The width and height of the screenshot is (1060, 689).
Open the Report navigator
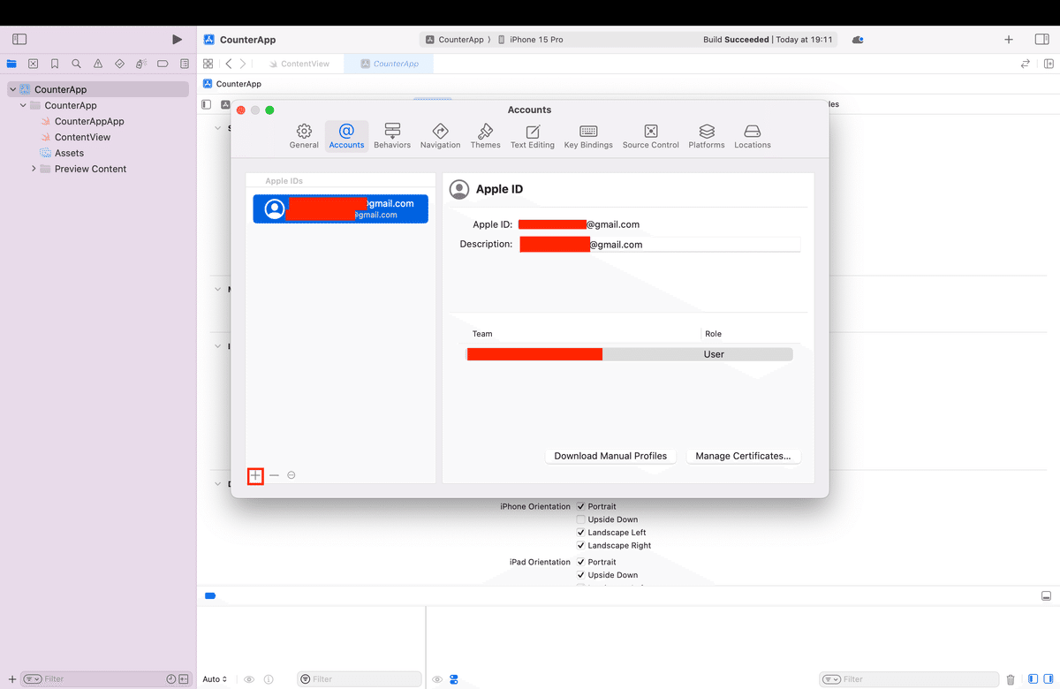click(185, 64)
